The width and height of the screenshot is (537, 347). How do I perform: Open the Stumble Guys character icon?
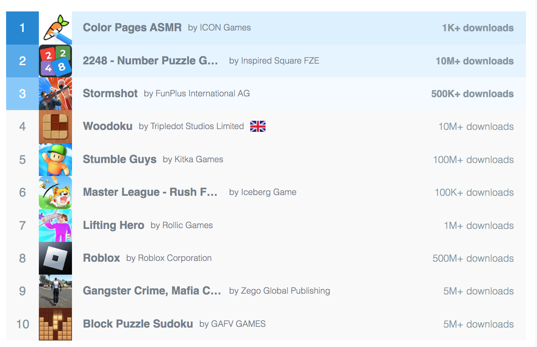click(55, 160)
